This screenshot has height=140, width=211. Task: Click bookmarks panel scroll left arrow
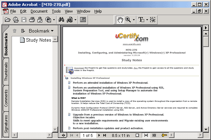[x=15, y=135]
